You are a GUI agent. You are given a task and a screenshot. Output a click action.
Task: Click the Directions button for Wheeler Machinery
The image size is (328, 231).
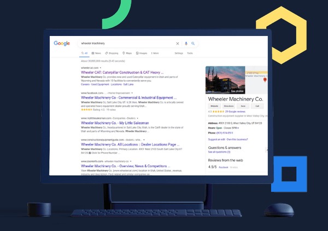click(230, 107)
